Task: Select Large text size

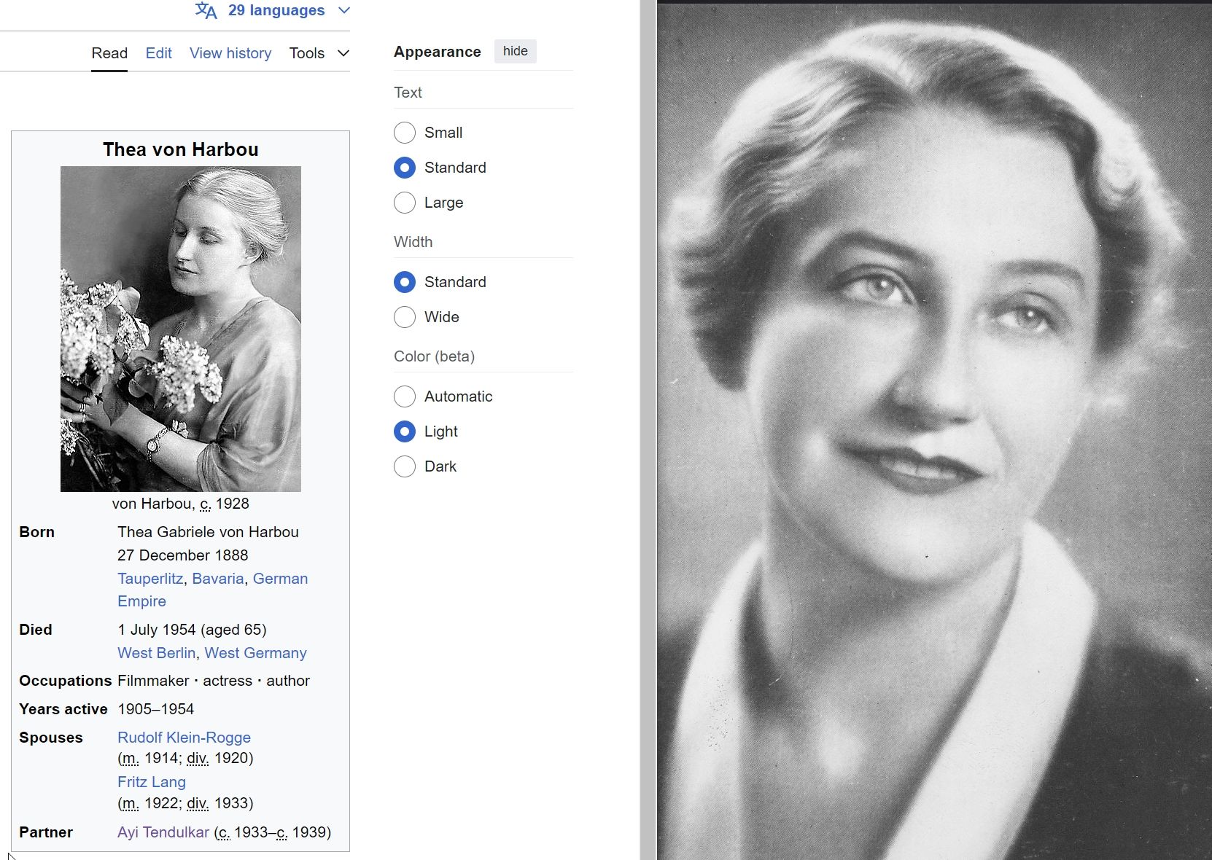Action: (405, 203)
